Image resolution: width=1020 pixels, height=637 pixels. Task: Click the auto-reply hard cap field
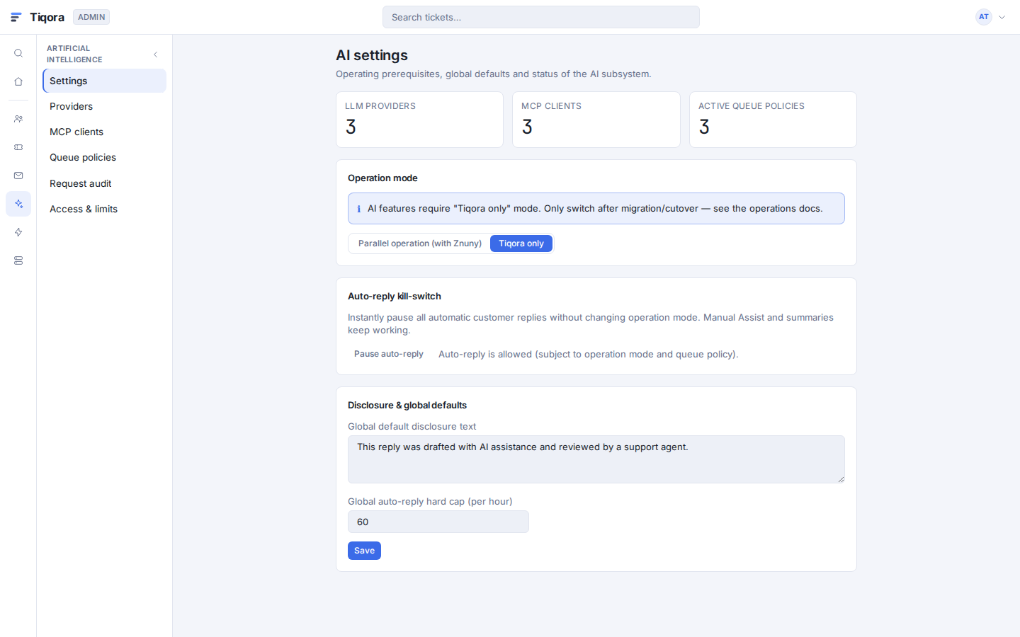coord(438,522)
